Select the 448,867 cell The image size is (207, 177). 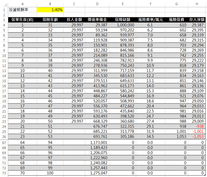pyautogui.click(x=97, y=91)
